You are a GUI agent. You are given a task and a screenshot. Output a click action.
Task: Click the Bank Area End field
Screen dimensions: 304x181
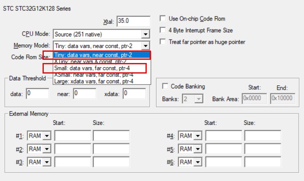point(283,99)
